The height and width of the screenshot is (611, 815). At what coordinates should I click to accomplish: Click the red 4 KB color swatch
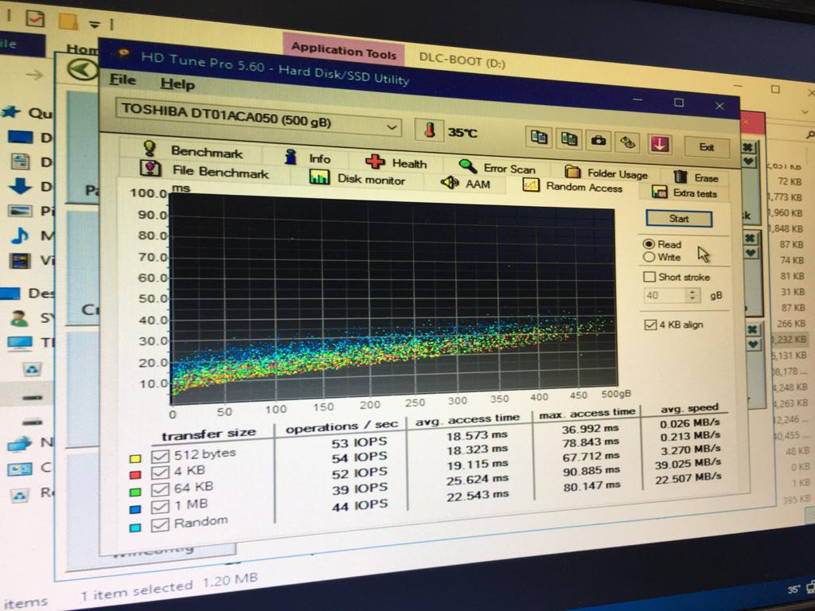(135, 475)
